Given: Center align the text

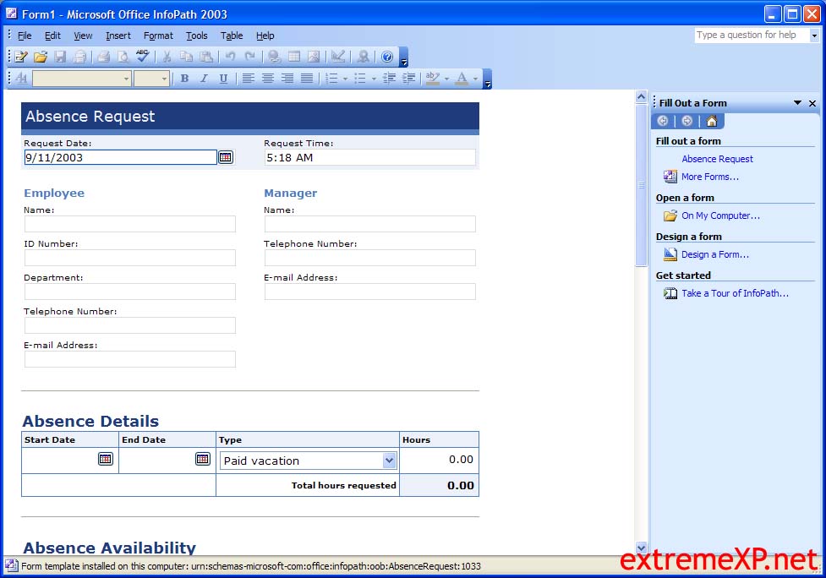Looking at the screenshot, I should point(268,79).
